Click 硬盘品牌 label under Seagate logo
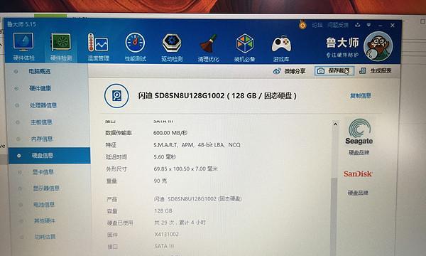This screenshot has width=426, height=256. pos(359,153)
